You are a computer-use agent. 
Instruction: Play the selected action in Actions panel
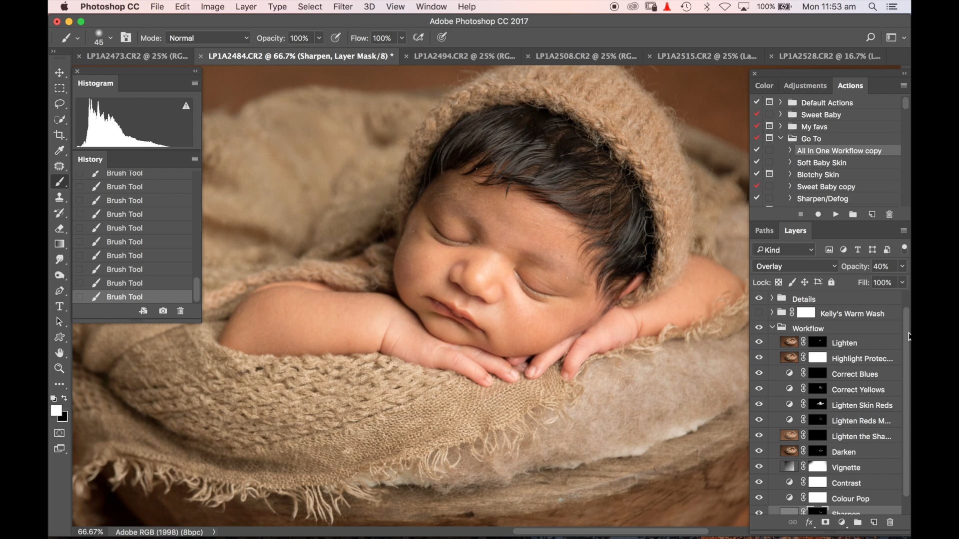pyautogui.click(x=836, y=214)
